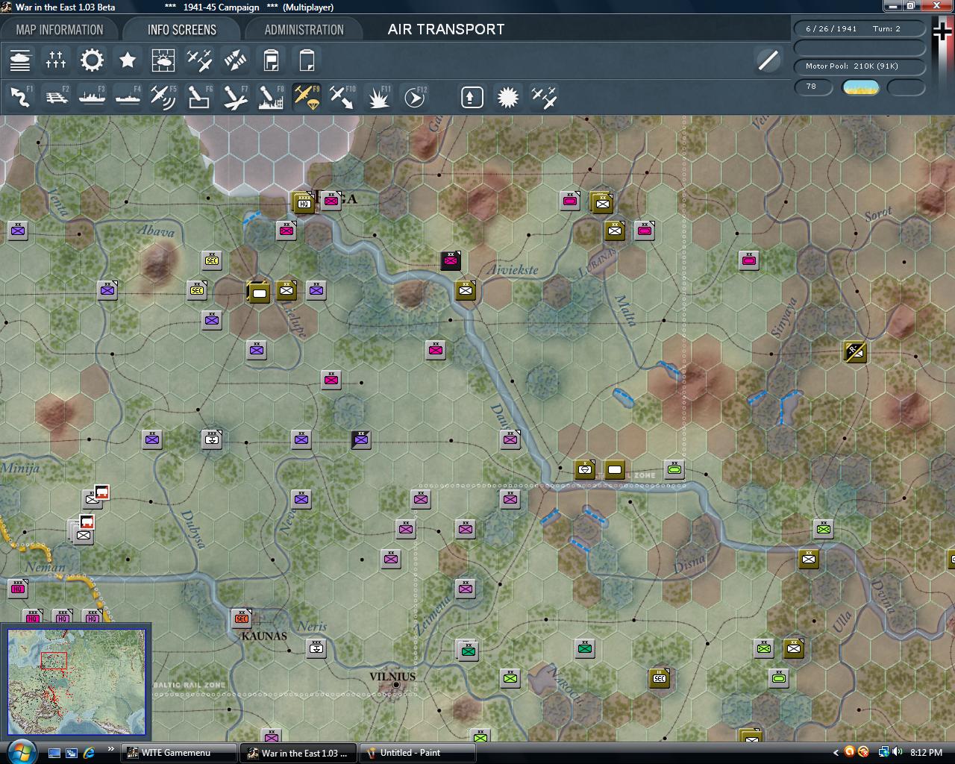The image size is (955, 764).
Task: Select the F7 ground support mission icon
Action: point(234,95)
